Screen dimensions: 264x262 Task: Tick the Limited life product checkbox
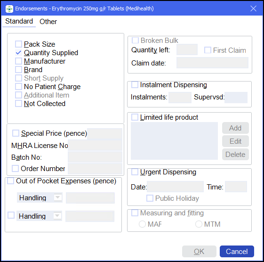135,117
